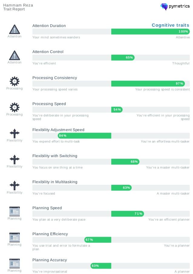Click the arrows icon beside Flexibility in Multitasking
Viewport: 193px width, 274px height.
[15, 185]
